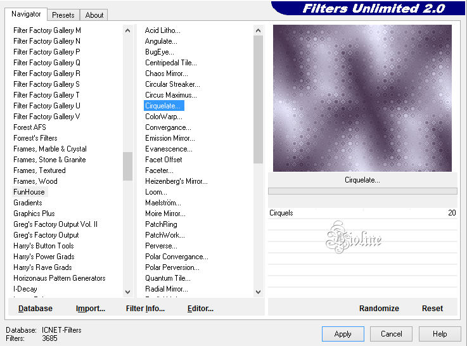The image size is (467, 346).
Task: Open the Database option
Action: click(x=35, y=309)
